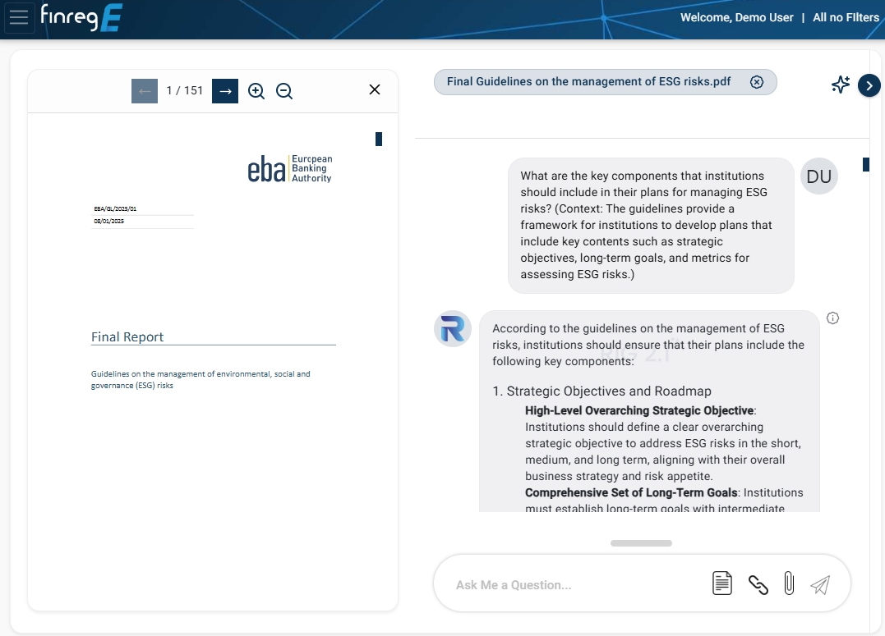The image size is (885, 636).
Task: Click the 08/01/2025 date text
Action: (x=109, y=221)
